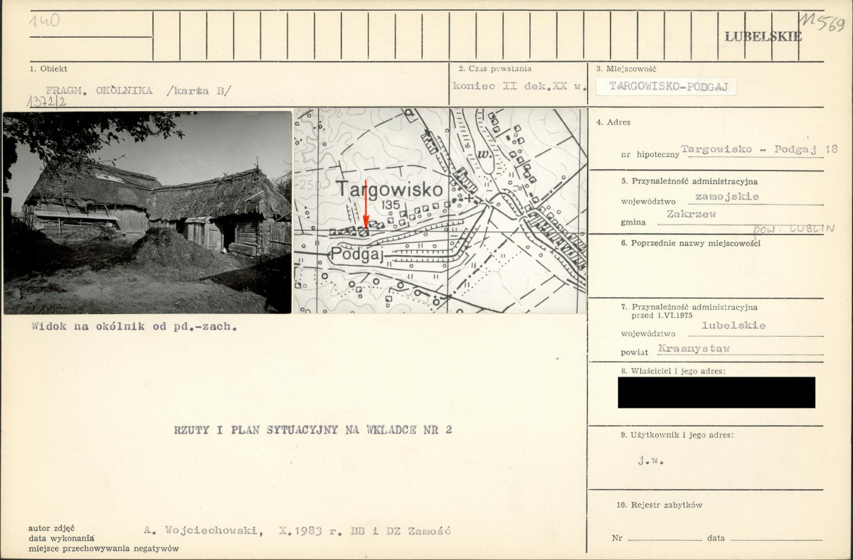
Task: Click the red arrow marker on the map
Action: tap(365, 206)
